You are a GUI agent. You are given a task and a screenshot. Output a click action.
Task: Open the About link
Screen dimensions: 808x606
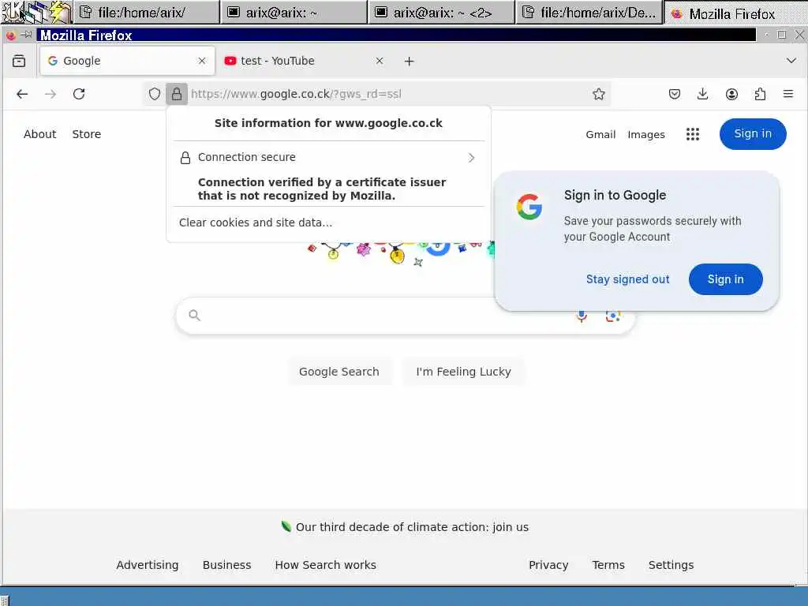pyautogui.click(x=39, y=134)
